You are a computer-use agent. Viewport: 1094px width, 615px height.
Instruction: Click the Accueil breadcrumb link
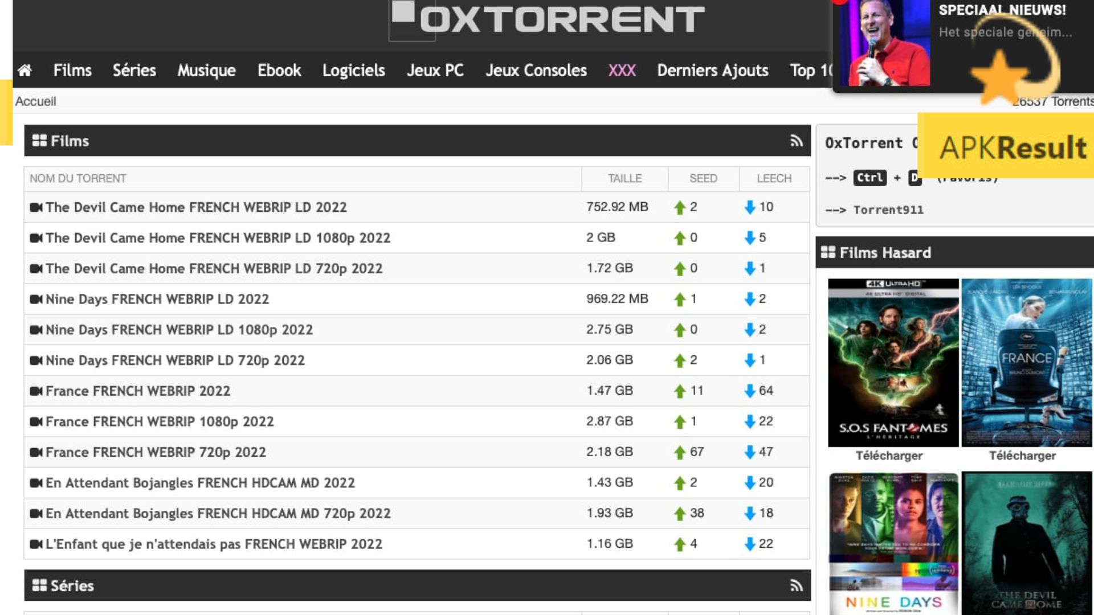tap(35, 101)
